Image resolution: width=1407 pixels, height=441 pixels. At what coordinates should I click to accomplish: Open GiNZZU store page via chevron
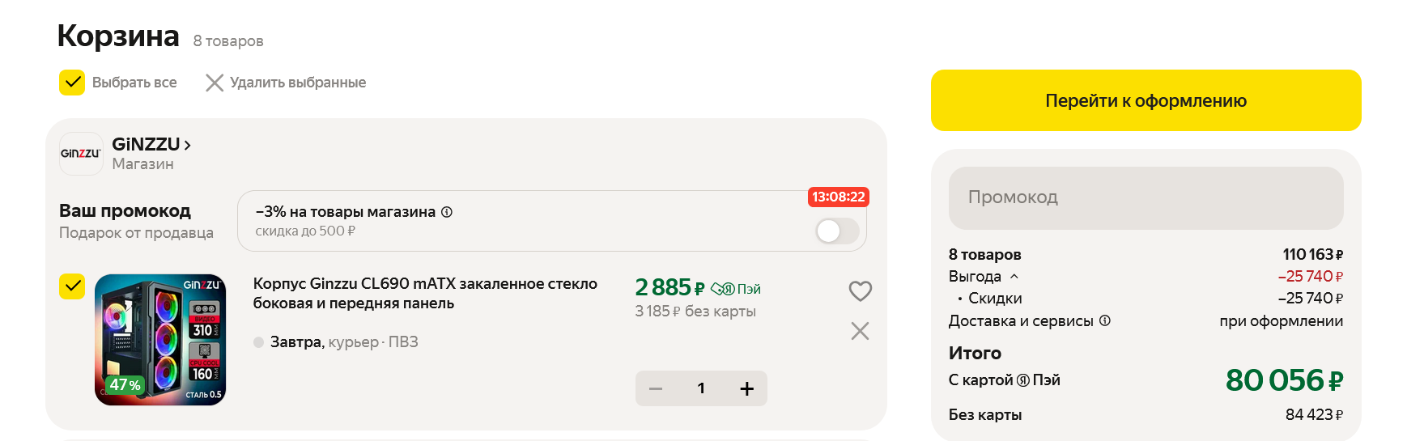[188, 145]
